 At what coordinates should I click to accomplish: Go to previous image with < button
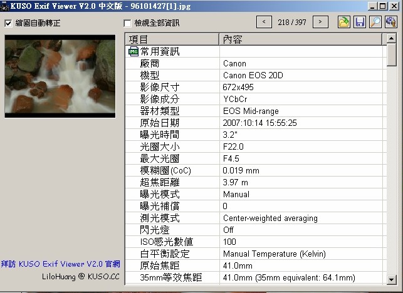(264, 22)
